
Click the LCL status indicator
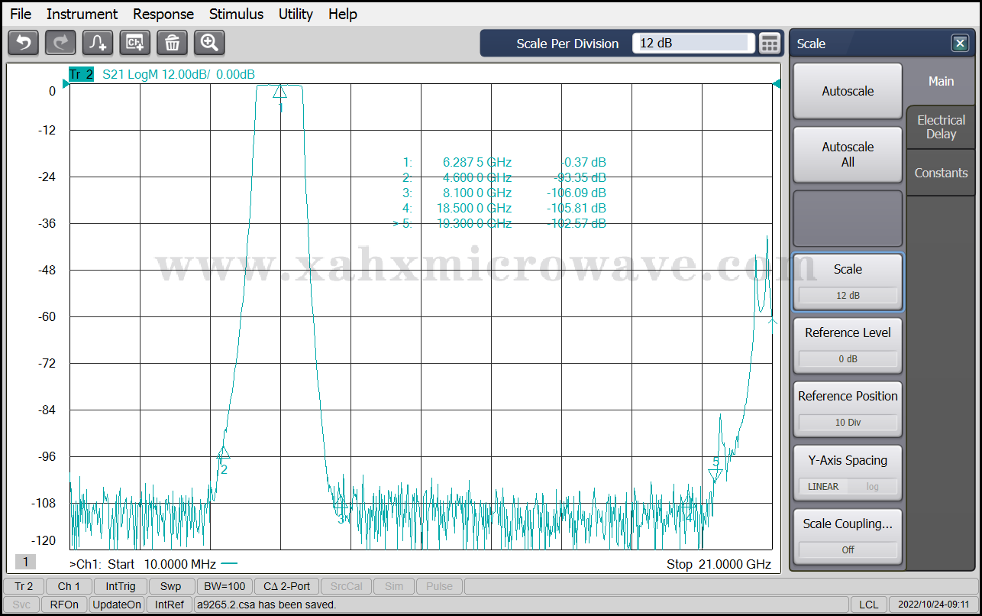pos(868,605)
